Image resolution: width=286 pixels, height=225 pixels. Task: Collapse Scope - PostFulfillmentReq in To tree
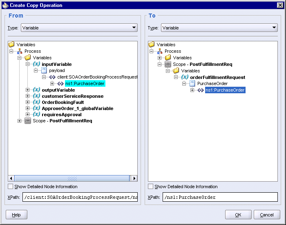coord(160,64)
